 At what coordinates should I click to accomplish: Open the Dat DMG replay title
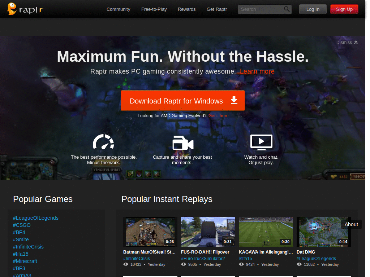(x=306, y=252)
